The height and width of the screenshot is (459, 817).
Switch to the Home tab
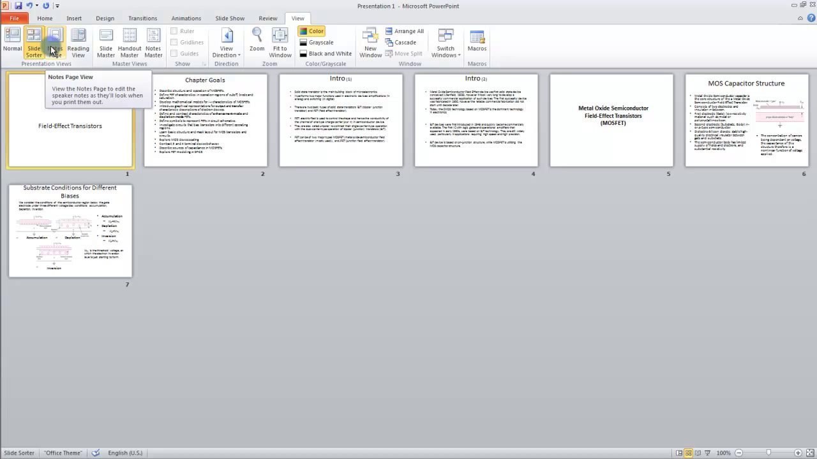45,18
